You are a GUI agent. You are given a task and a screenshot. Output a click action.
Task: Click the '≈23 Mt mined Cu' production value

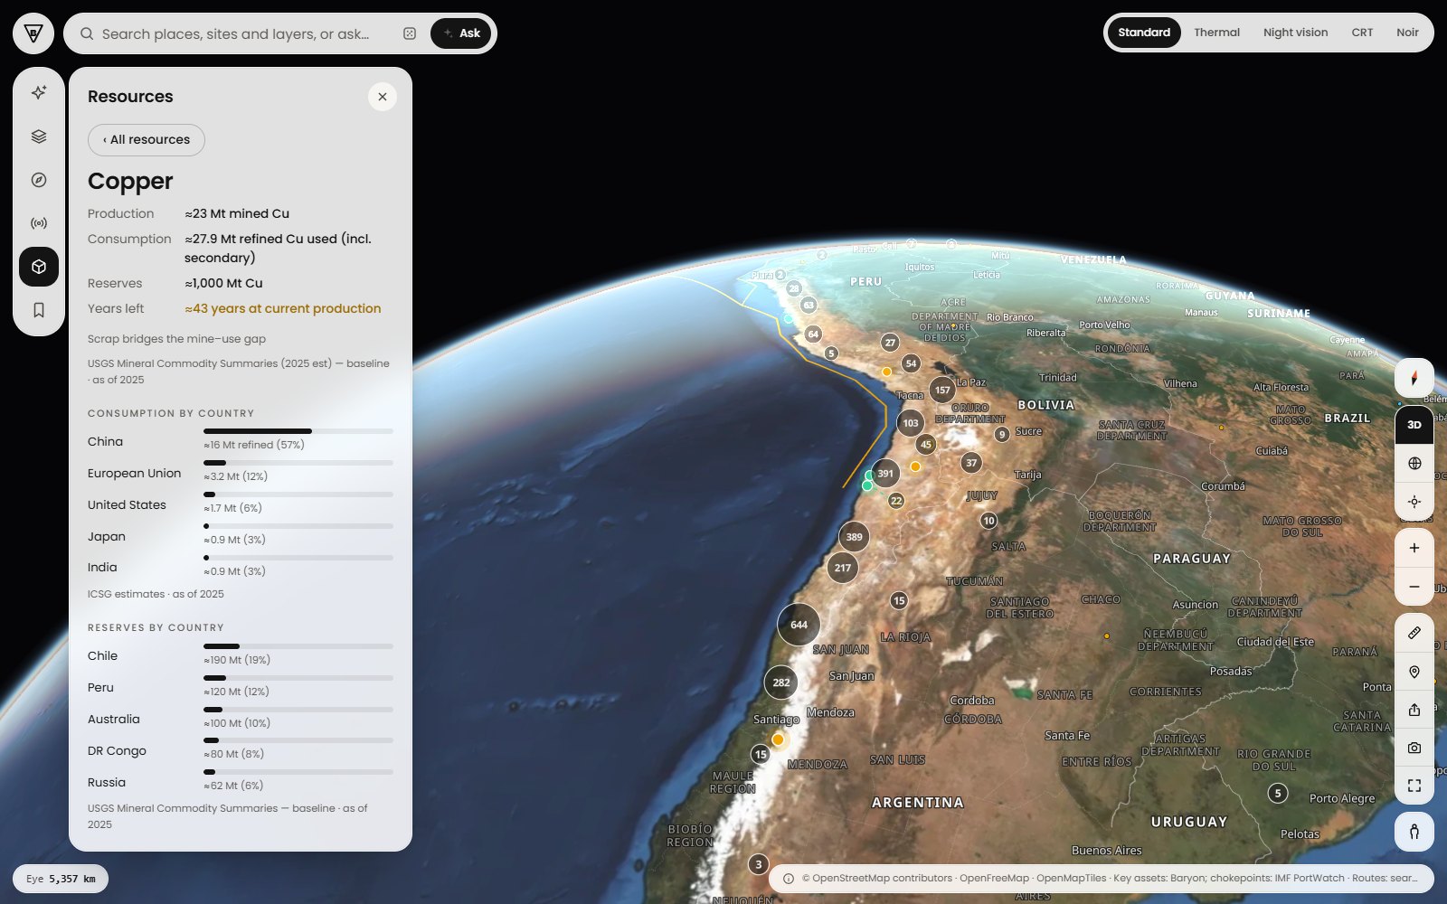[237, 213]
